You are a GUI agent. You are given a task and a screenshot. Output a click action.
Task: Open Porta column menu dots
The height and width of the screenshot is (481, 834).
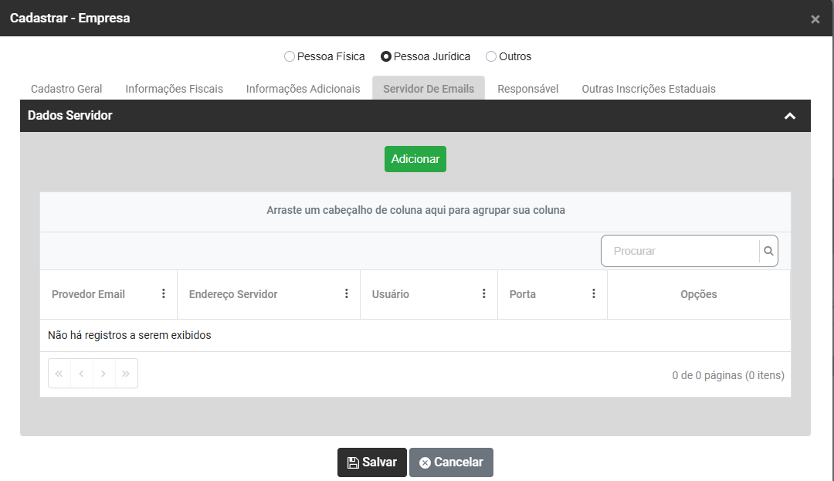[x=594, y=293]
